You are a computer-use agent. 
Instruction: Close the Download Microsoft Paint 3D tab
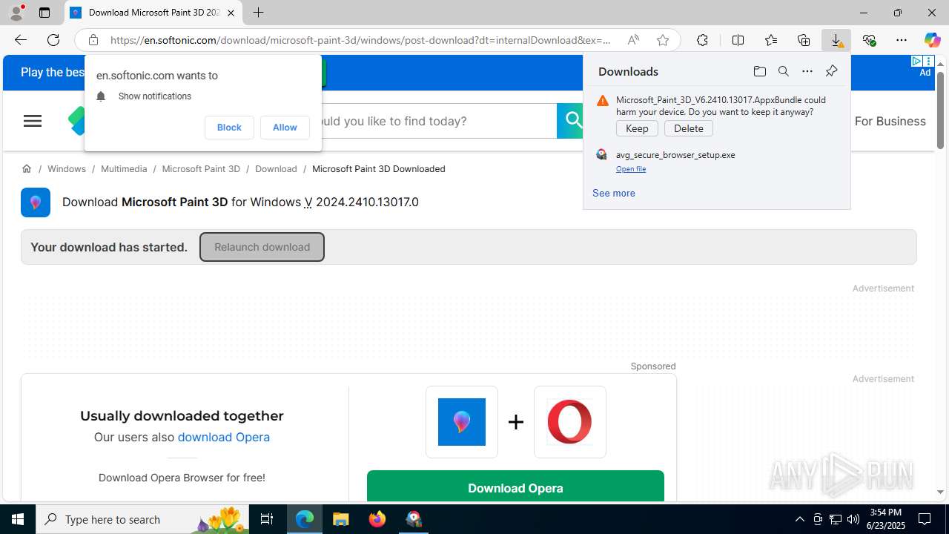[x=231, y=13]
